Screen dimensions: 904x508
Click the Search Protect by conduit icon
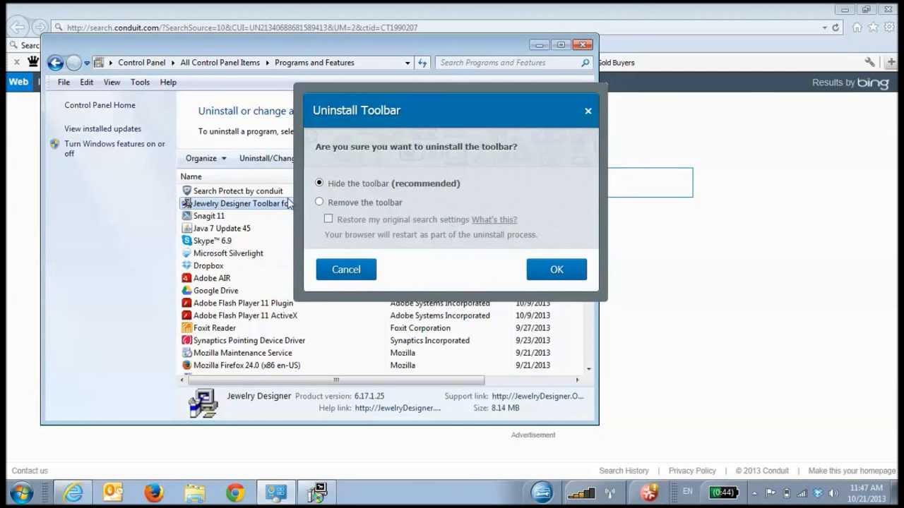tap(186, 191)
